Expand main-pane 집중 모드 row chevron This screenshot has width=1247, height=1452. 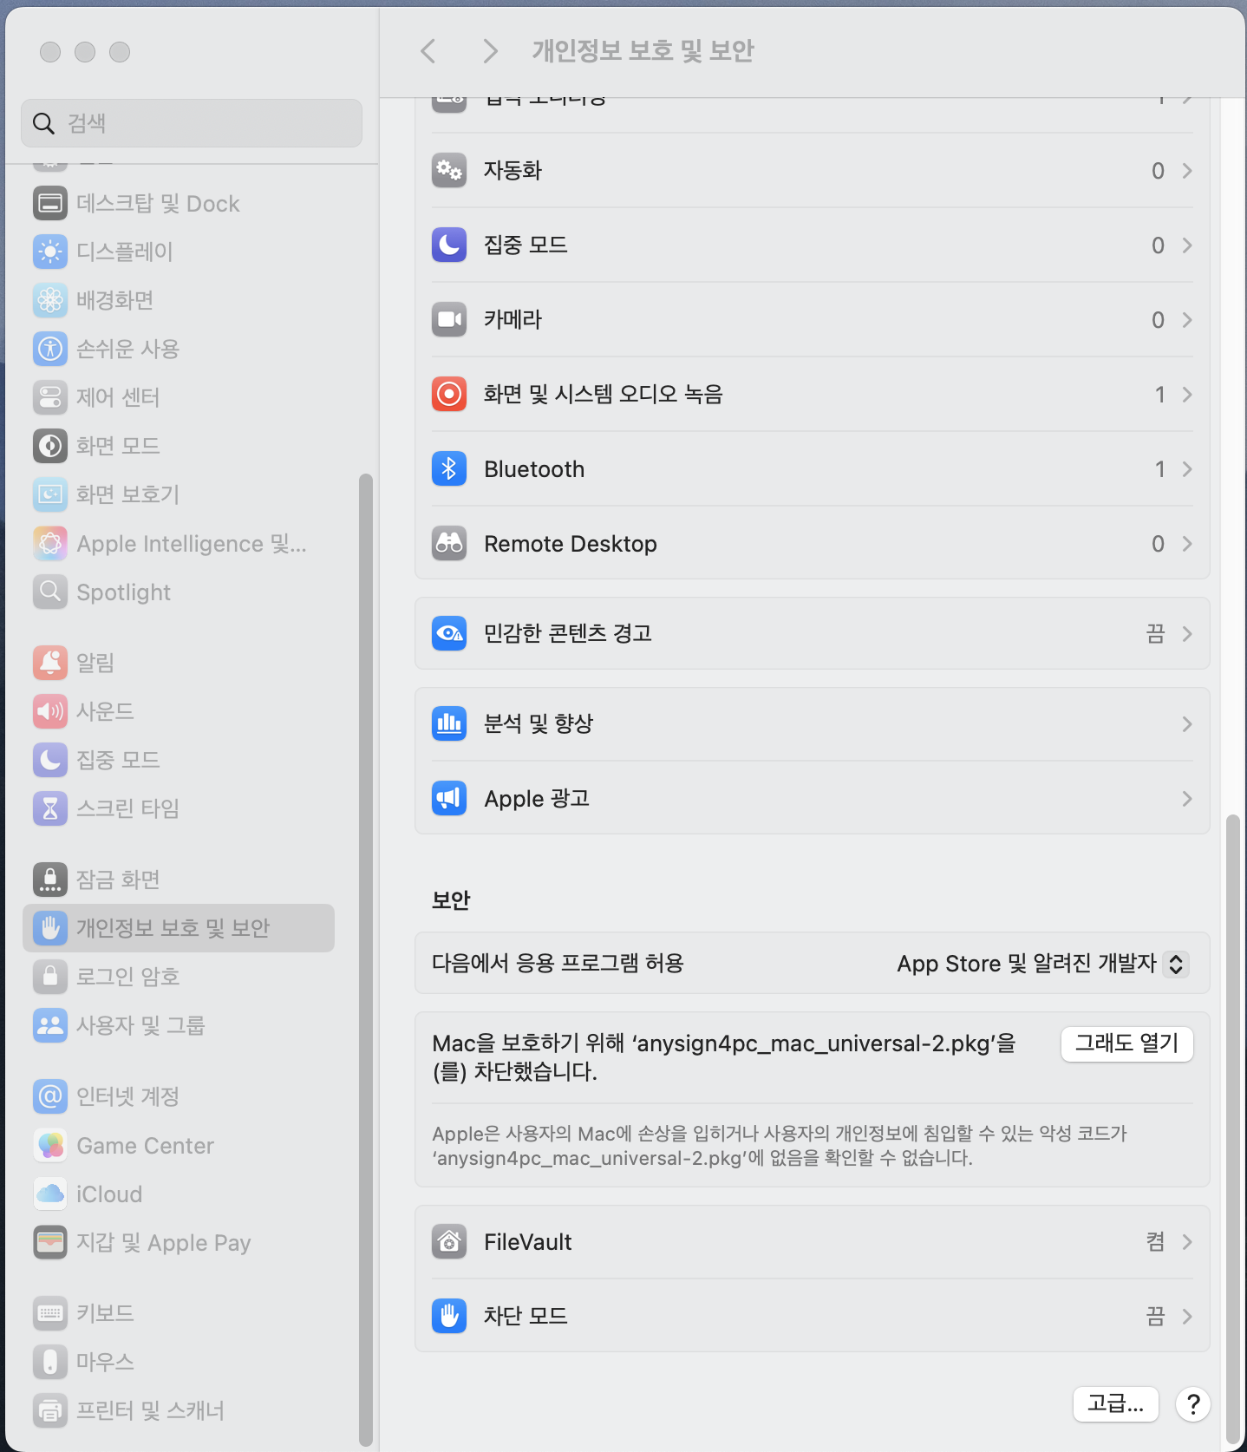pyautogui.click(x=1187, y=245)
